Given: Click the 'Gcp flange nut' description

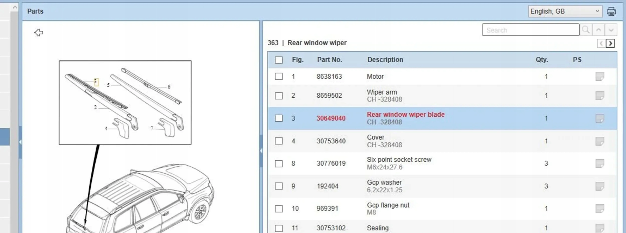Looking at the screenshot, I should coord(388,205).
